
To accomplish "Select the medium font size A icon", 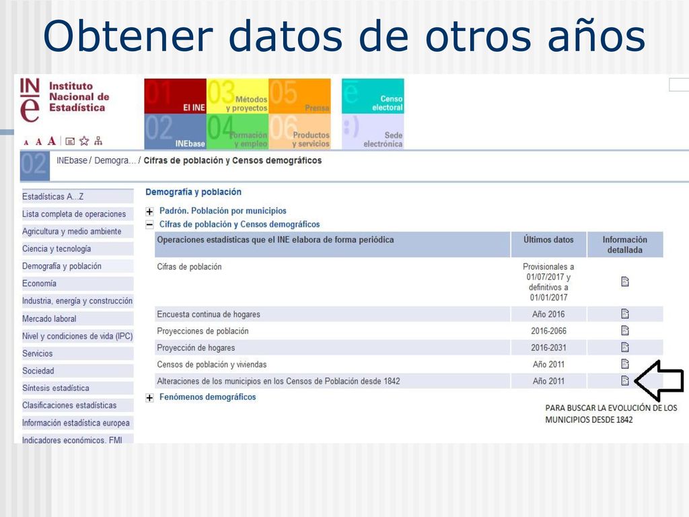I will pyautogui.click(x=38, y=141).
